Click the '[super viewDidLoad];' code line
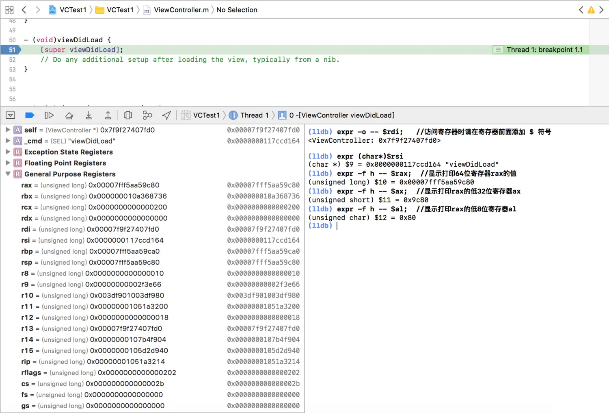Viewport: 609px width, 413px height. [82, 50]
